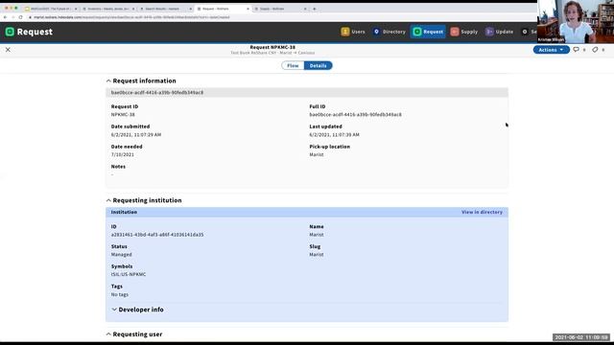Close the Request - ReShare browser tab
Screen dimensions: 614x345
point(248,9)
